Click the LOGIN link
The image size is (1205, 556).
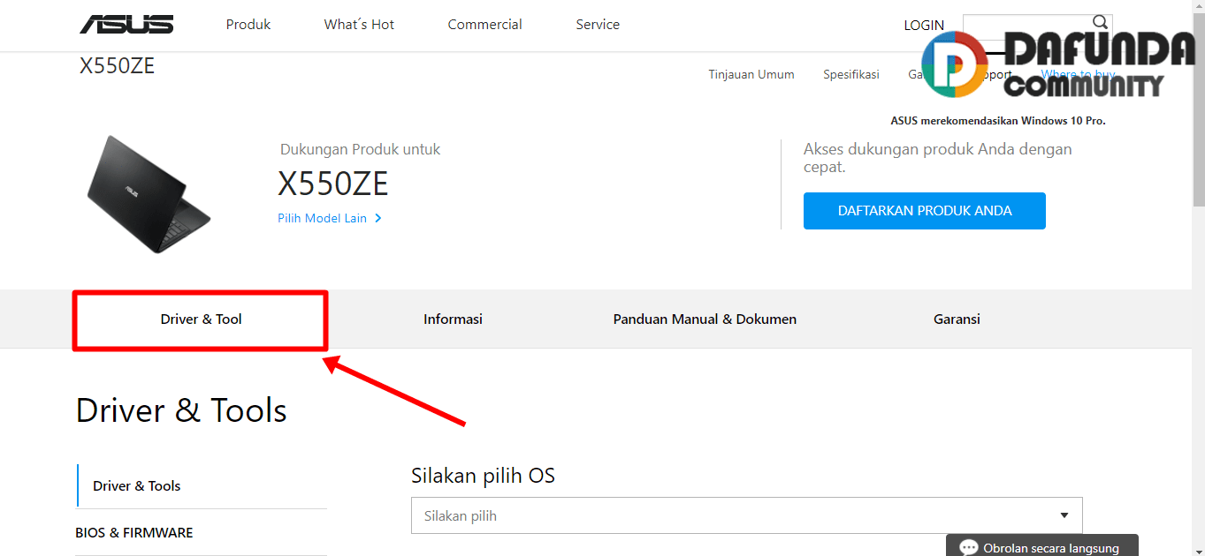(924, 26)
